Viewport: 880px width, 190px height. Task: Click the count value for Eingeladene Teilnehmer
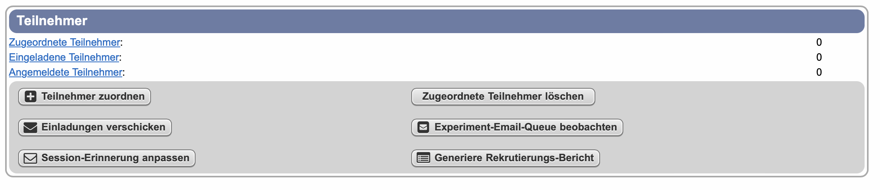819,57
